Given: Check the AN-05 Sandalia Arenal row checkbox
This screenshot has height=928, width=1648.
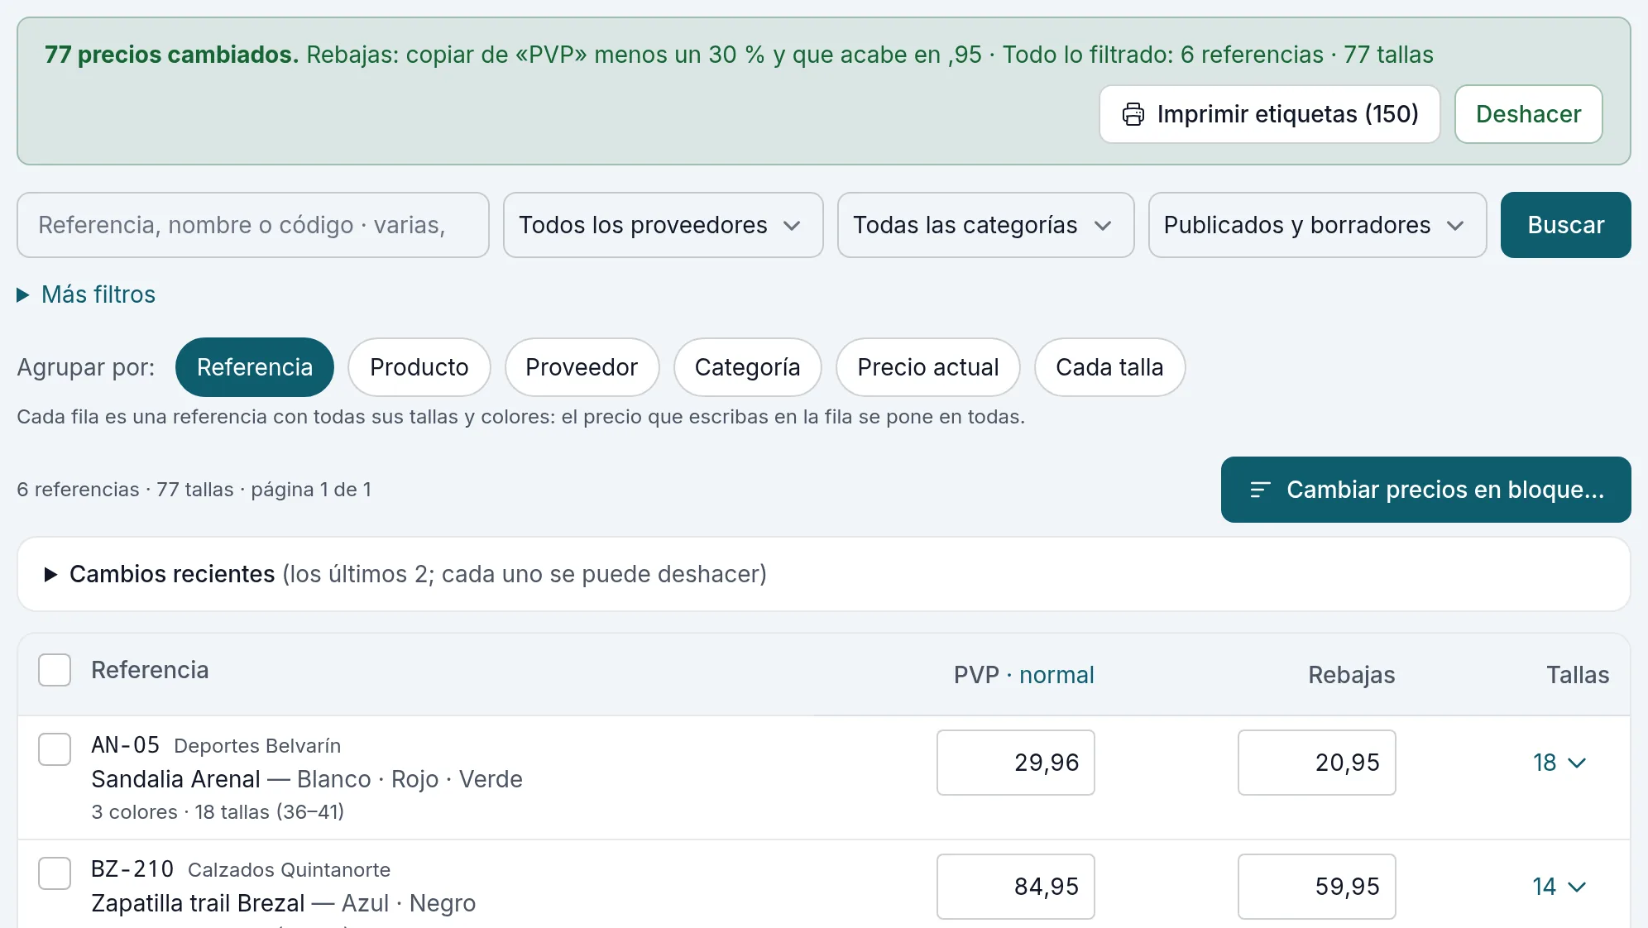Looking at the screenshot, I should [x=55, y=749].
